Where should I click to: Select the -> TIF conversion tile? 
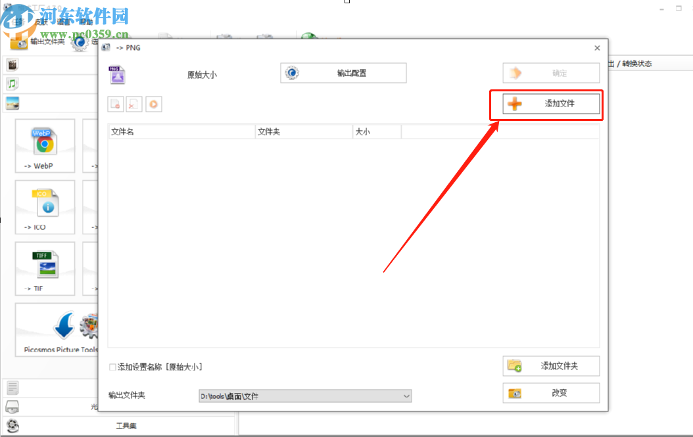tap(45, 269)
